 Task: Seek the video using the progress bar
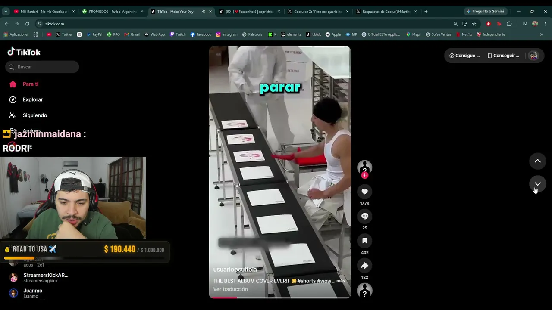280,298
